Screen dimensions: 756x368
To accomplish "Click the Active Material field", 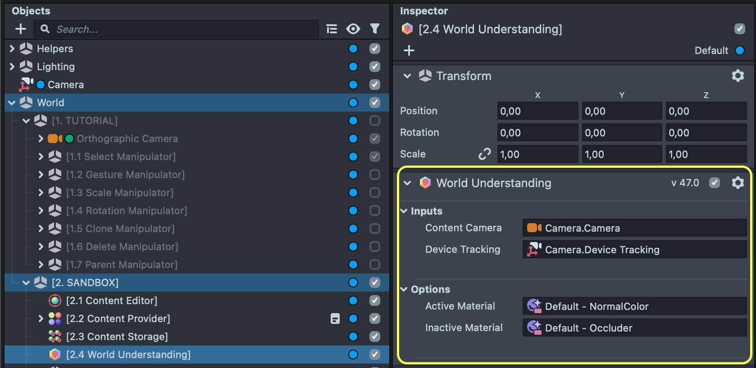I will [x=634, y=306].
